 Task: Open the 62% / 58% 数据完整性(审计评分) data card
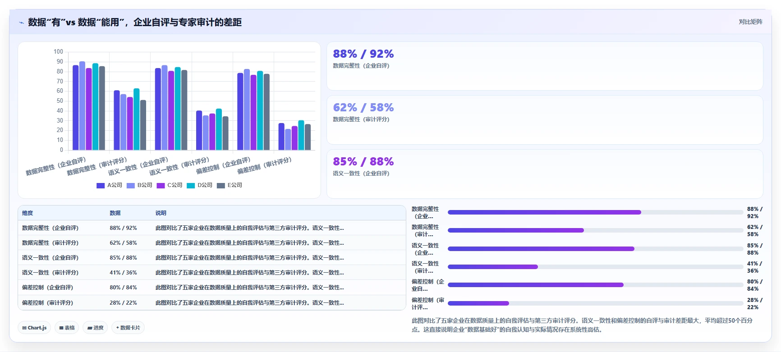(545, 120)
